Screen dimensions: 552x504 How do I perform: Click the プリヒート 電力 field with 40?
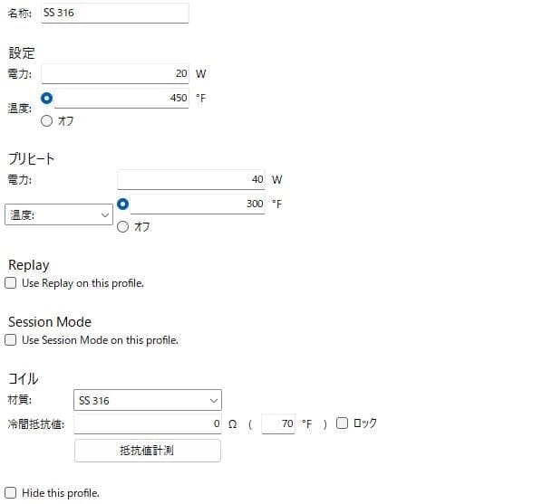[191, 179]
